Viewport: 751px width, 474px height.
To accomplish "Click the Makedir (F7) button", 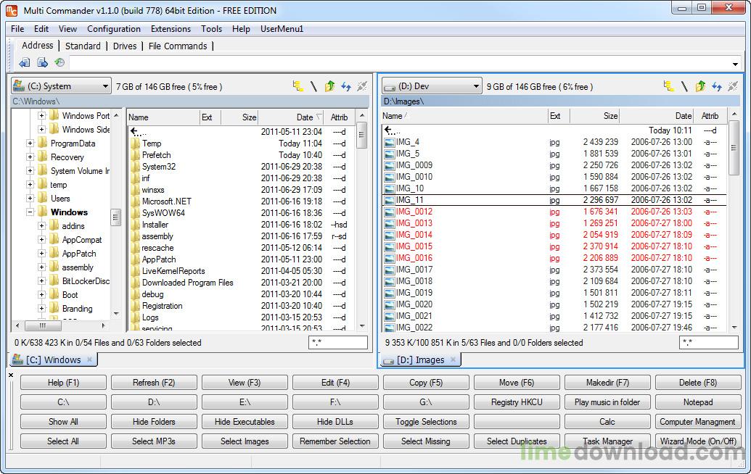I will tap(607, 383).
